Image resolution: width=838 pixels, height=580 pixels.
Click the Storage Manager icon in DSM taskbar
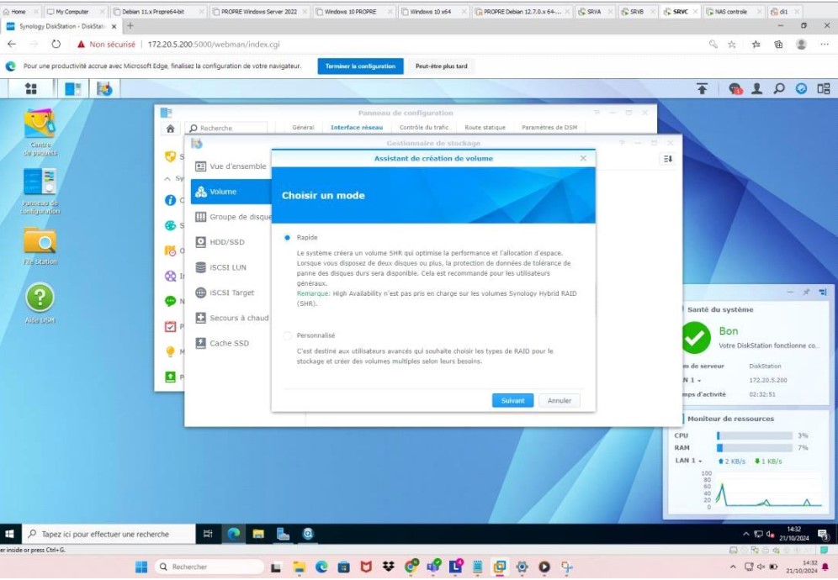click(104, 88)
